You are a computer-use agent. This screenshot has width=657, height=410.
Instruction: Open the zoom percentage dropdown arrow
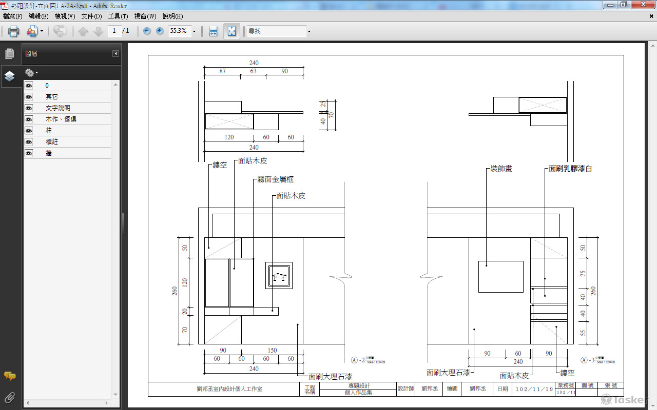click(194, 31)
